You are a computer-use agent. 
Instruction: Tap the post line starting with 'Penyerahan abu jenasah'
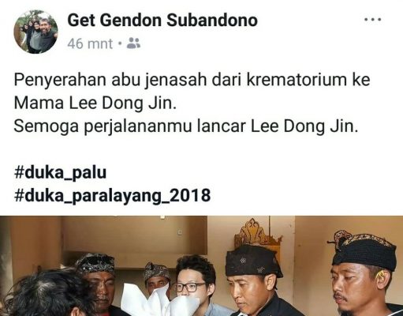(x=192, y=80)
